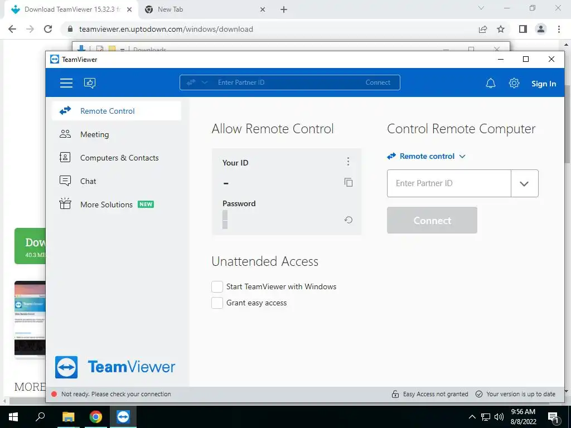
Task: Click Connect in the header search bar
Action: click(378, 82)
